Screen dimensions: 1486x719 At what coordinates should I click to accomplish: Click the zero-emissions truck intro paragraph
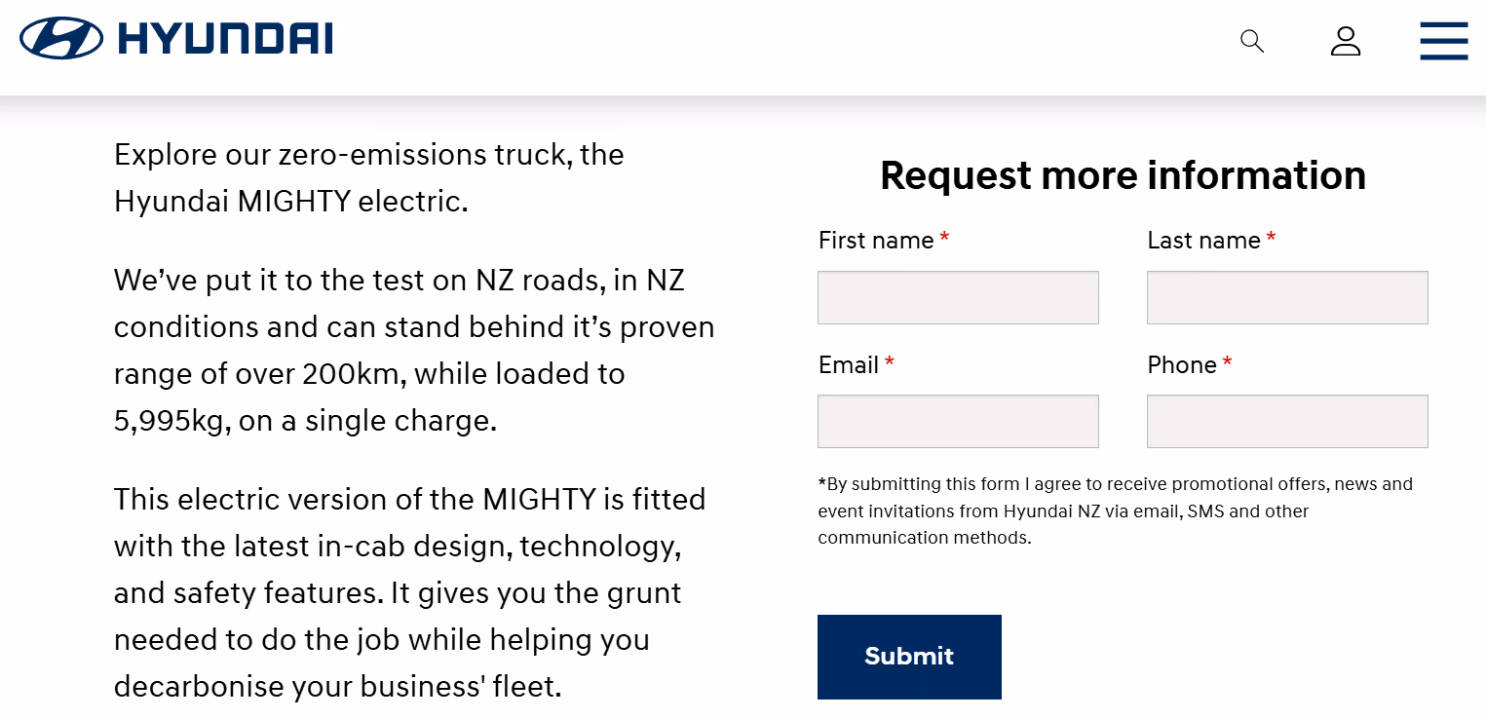(369, 177)
